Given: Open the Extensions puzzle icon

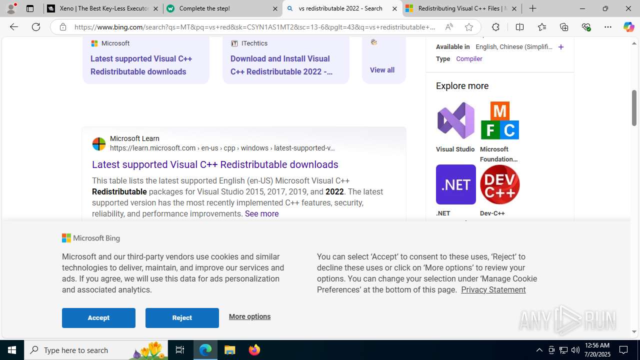Looking at the screenshot, I should pyautogui.click(x=495, y=27).
